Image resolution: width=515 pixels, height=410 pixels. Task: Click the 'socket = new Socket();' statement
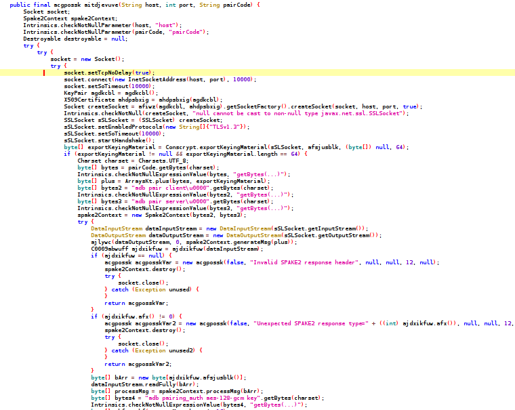(87, 59)
